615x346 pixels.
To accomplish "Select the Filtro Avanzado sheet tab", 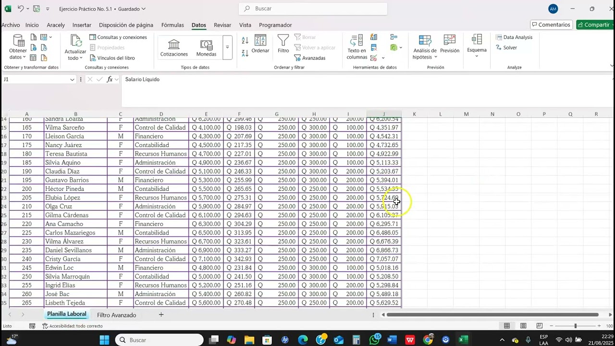I will pyautogui.click(x=116, y=315).
